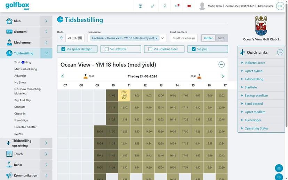The height and width of the screenshot is (180, 288).
Task: Open Operating Status quick link
Action: (256, 128)
